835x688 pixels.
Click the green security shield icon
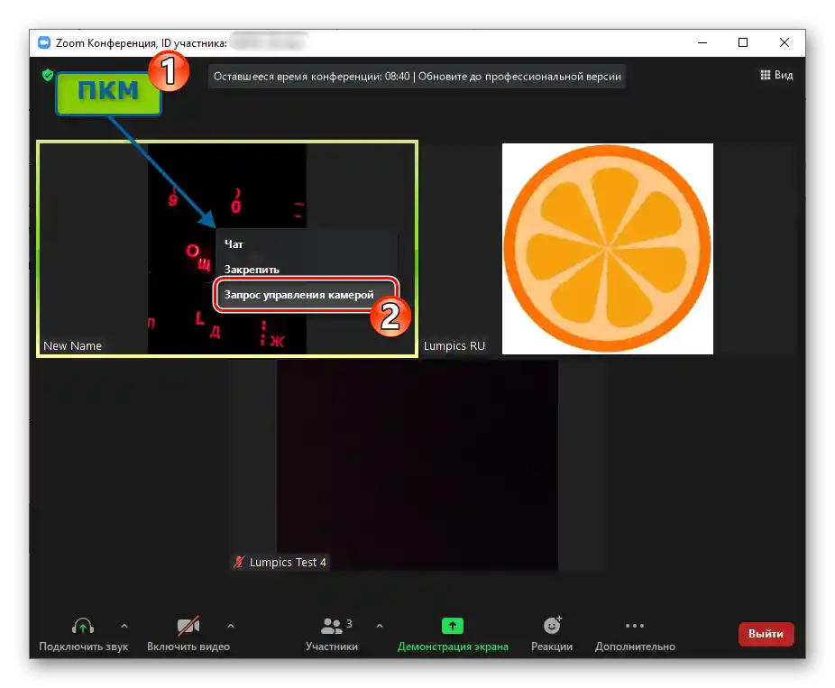(46, 76)
